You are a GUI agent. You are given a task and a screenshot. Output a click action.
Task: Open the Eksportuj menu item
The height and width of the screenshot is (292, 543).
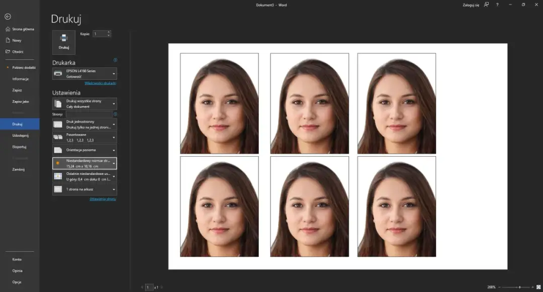click(19, 147)
